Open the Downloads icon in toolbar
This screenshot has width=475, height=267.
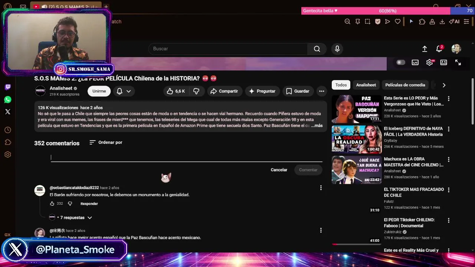pos(442,22)
